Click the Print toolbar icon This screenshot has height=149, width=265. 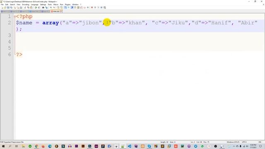pos(21,7)
